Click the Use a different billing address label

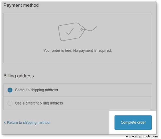[39, 103]
